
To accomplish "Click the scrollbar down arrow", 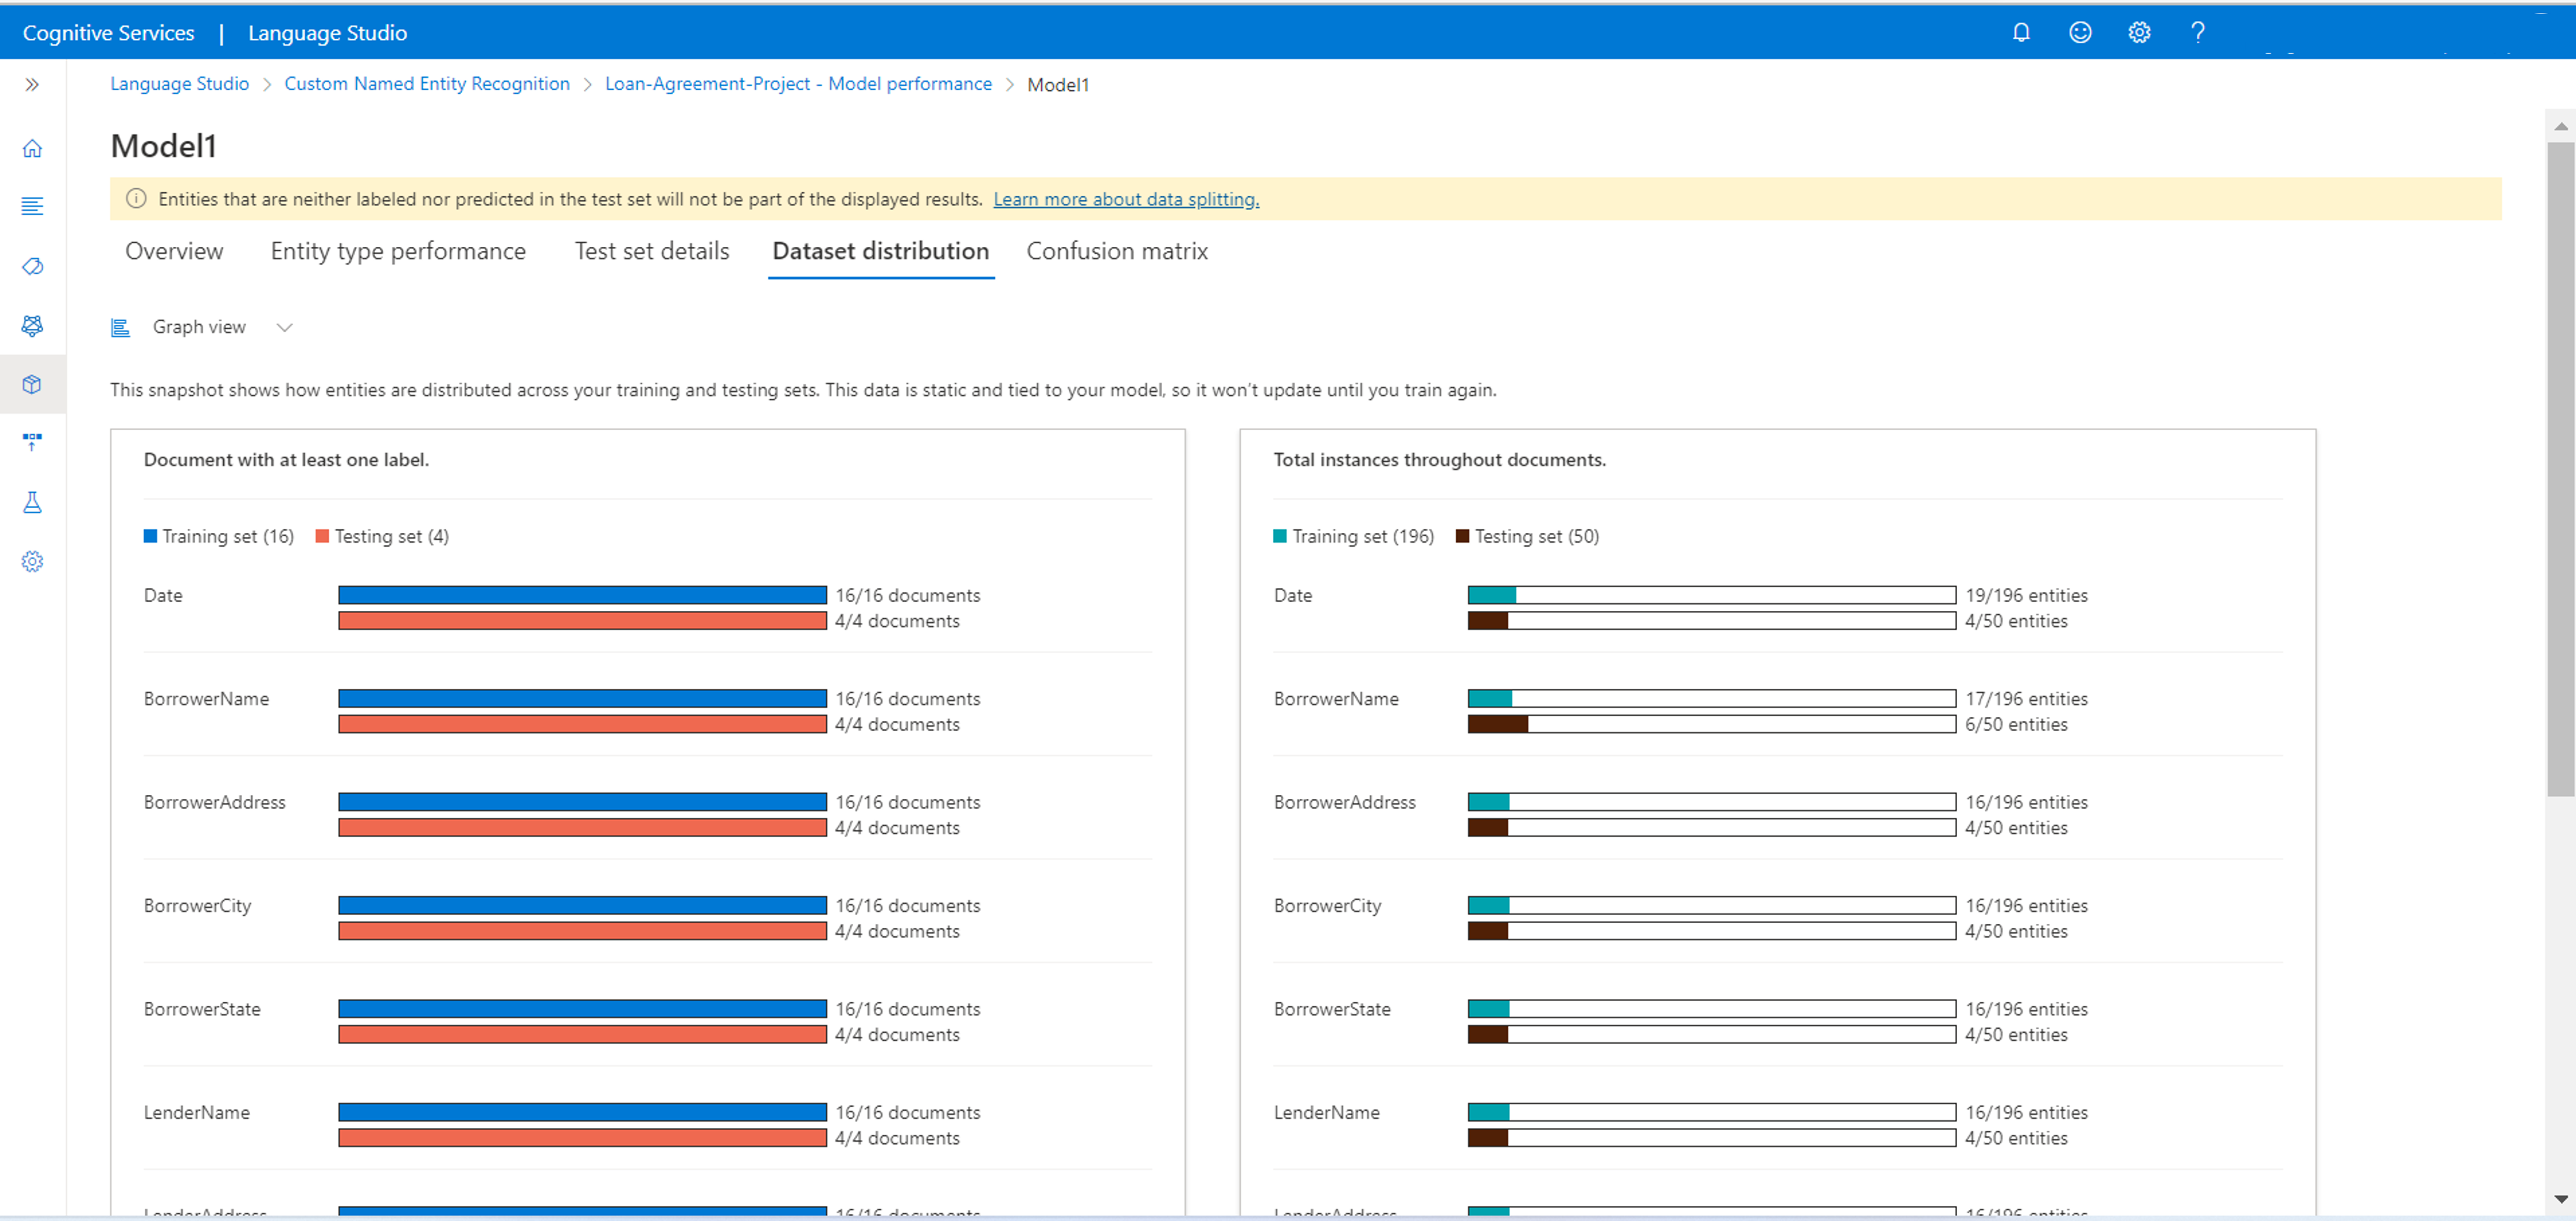I will [x=2560, y=1198].
